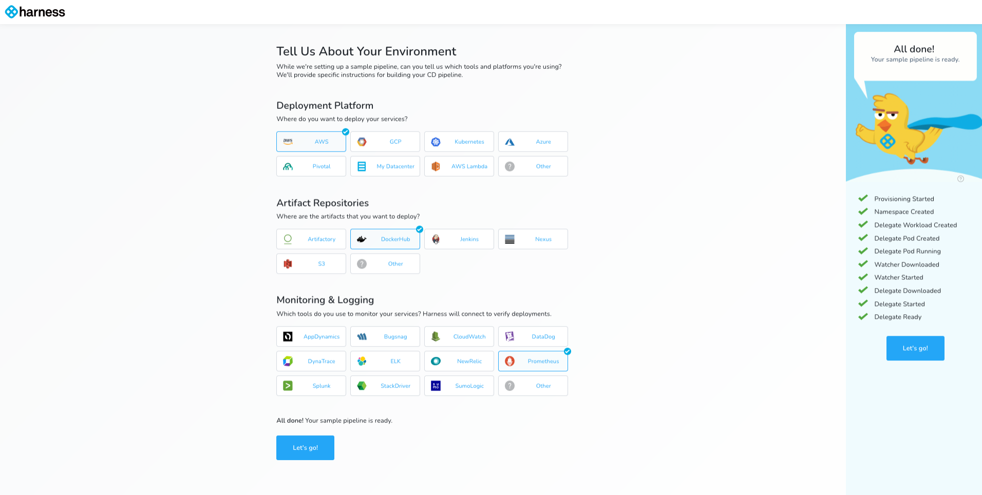Select Jenkins artifact repository
The image size is (982, 495).
click(x=459, y=239)
